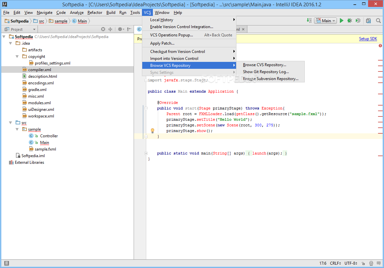
Task: Open Import into Version Control submenu
Action: click(189, 58)
